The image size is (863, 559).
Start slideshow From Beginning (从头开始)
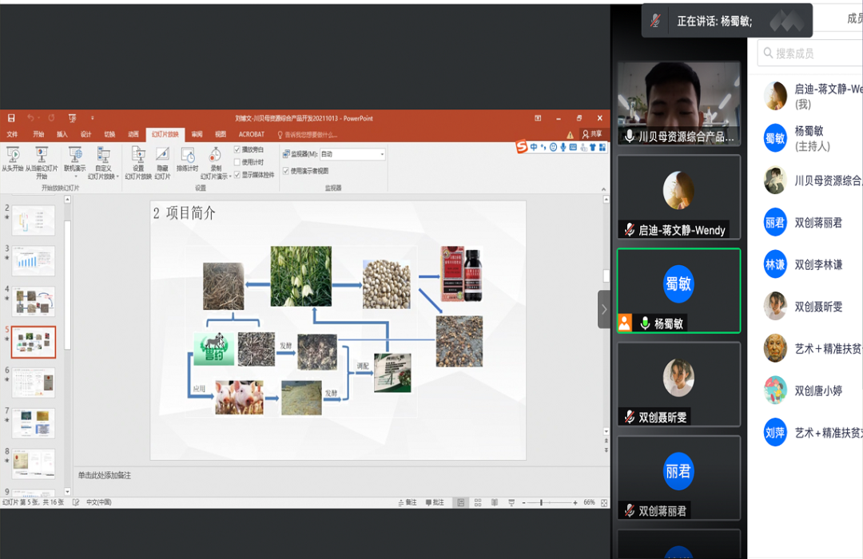(x=13, y=159)
